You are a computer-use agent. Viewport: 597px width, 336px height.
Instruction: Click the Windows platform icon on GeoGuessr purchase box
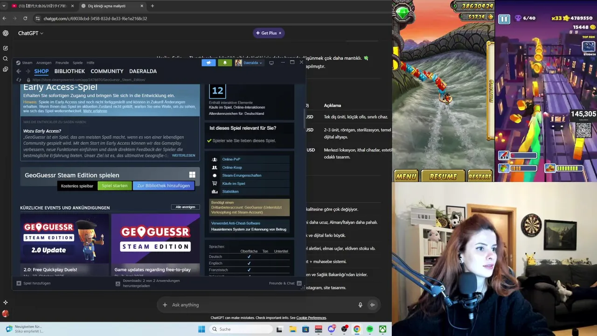(192, 175)
